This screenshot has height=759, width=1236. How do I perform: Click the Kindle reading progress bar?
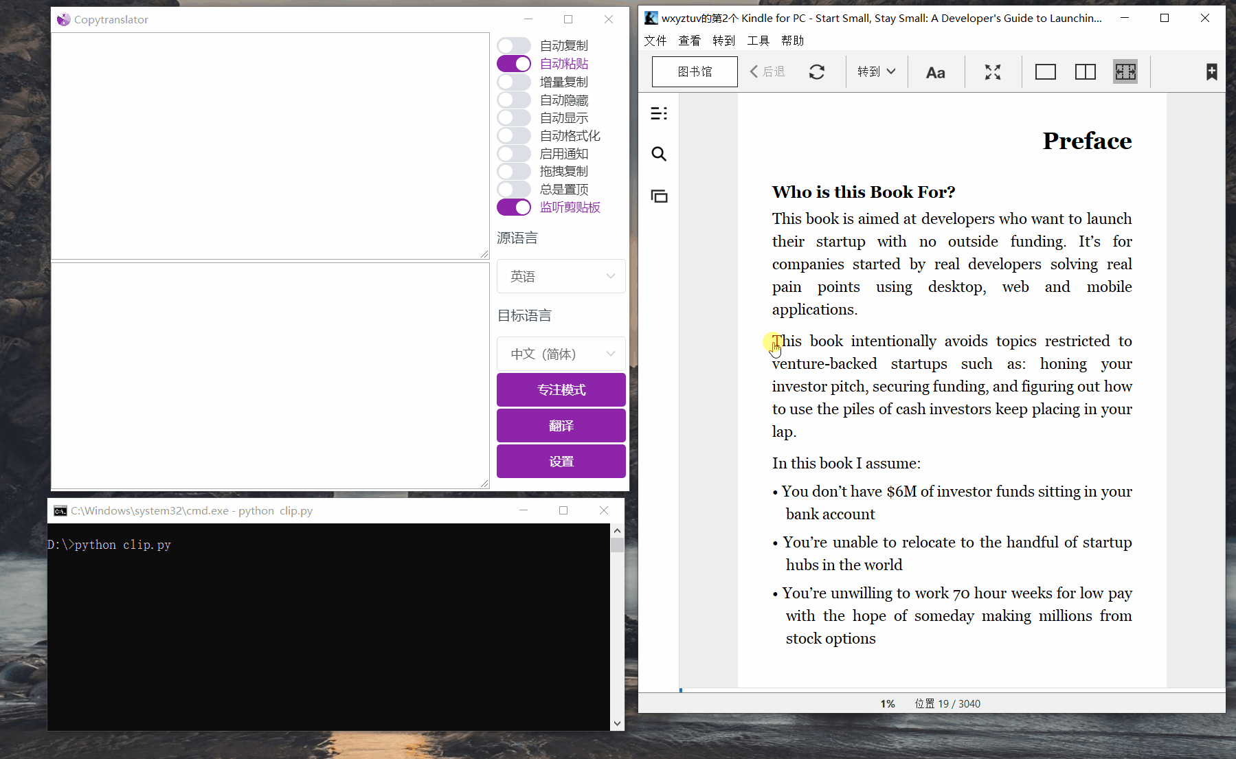click(x=952, y=690)
